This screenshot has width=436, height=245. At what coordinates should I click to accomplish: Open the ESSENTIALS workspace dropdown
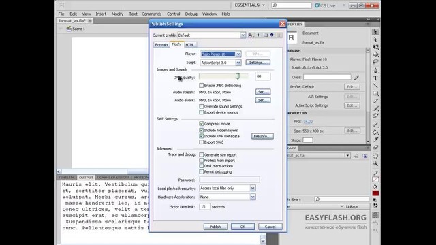pyautogui.click(x=250, y=5)
